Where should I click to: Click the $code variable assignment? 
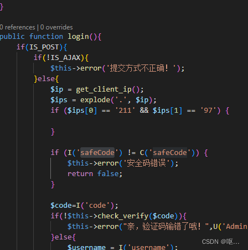click(59, 206)
